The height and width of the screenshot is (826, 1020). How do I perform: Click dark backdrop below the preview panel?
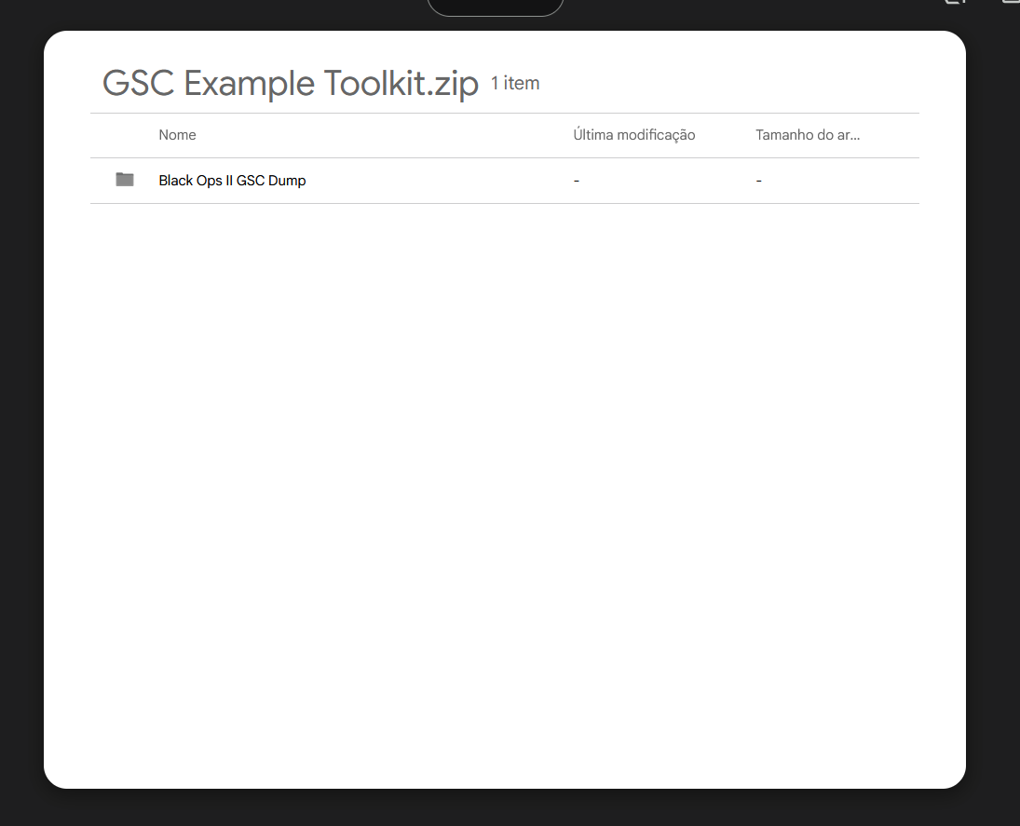coord(503,807)
